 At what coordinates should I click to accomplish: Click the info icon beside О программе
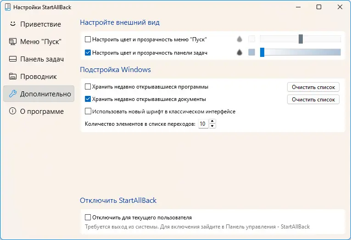pos(13,112)
